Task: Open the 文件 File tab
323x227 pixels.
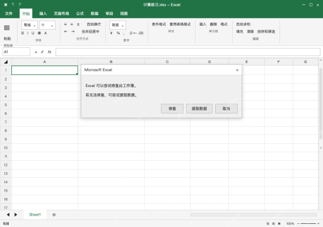Action: (9, 13)
